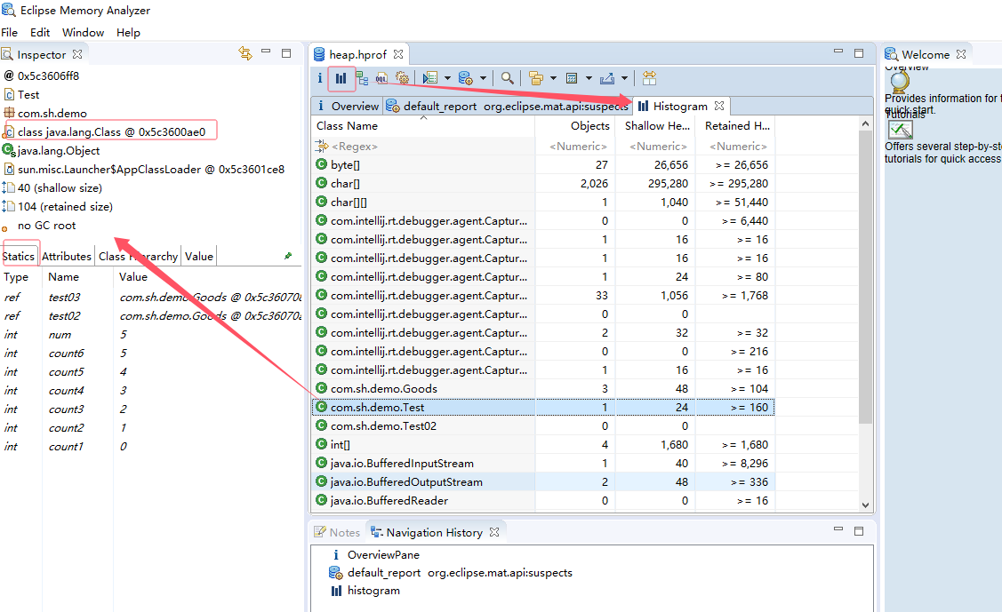Click the java.lang.Object superclass icon in Inspector
1002x612 pixels.
pyautogui.click(x=8, y=150)
